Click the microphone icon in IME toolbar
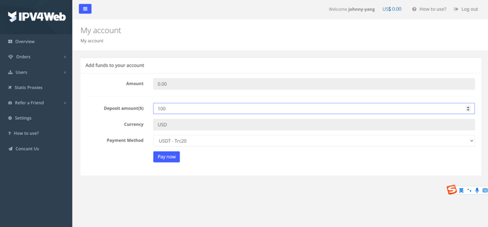Screen dimensions: 488x227 click(x=477, y=190)
